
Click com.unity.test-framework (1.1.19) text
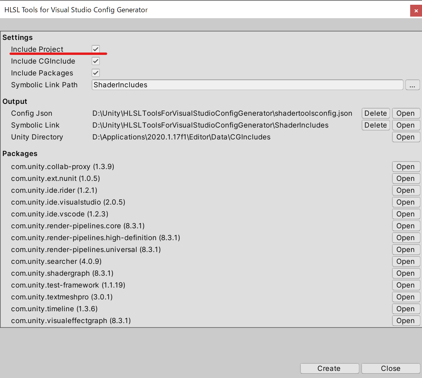[x=68, y=285]
